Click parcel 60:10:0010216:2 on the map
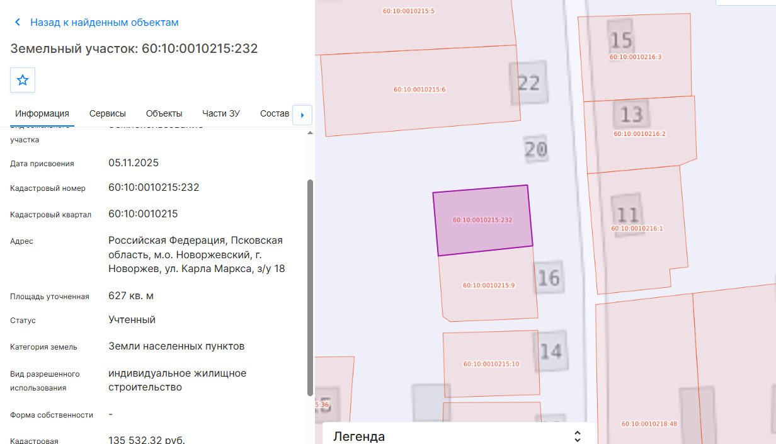The width and height of the screenshot is (776, 444). pyautogui.click(x=639, y=134)
